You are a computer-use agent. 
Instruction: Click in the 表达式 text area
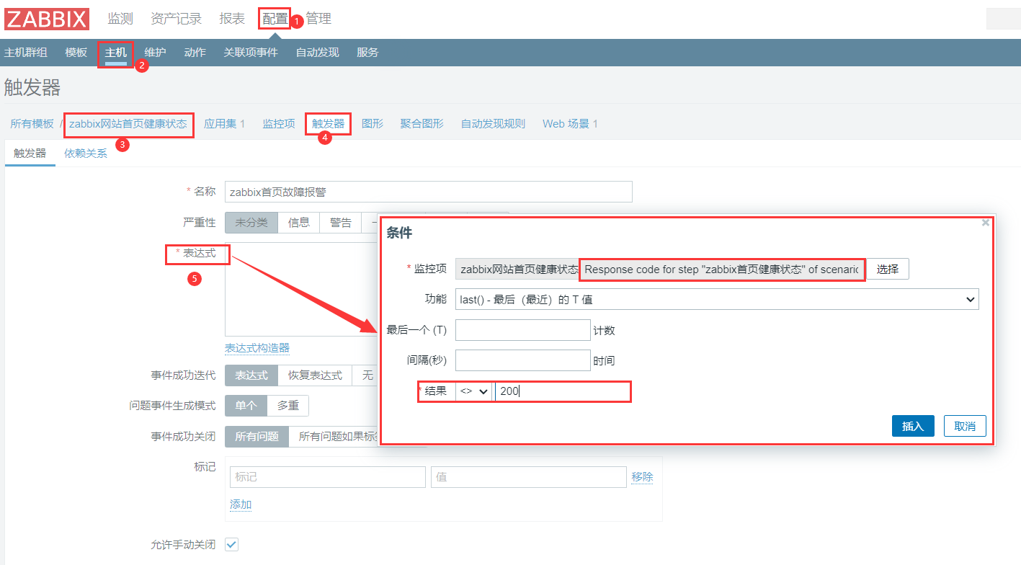[x=302, y=289]
